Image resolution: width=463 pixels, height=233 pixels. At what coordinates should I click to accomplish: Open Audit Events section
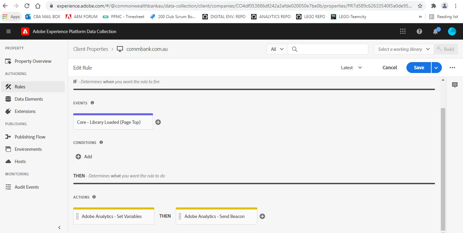(x=33, y=187)
